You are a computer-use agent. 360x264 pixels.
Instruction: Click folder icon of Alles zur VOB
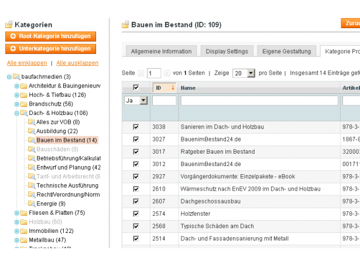(32, 122)
